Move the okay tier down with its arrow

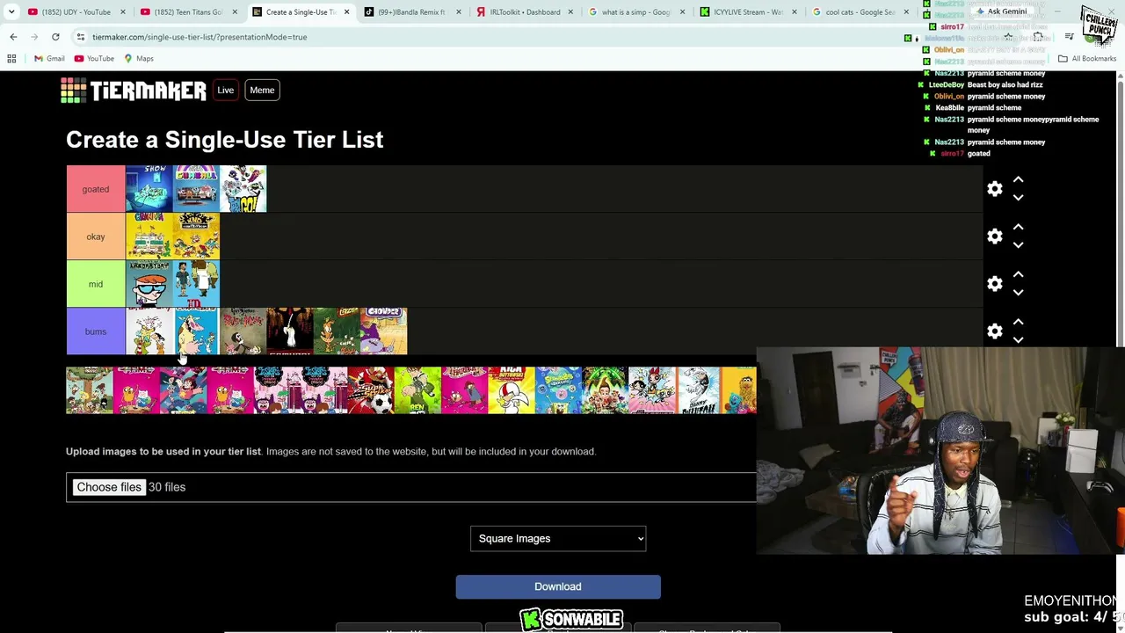pos(1018,245)
